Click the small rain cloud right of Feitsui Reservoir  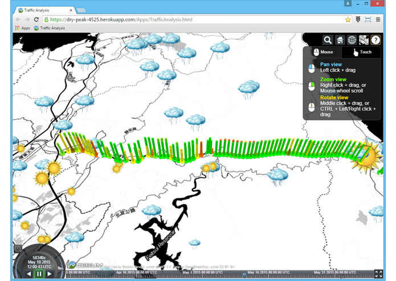[194, 243]
